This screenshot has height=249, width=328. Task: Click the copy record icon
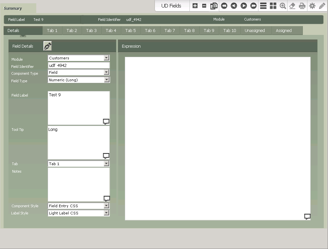pos(214,6)
